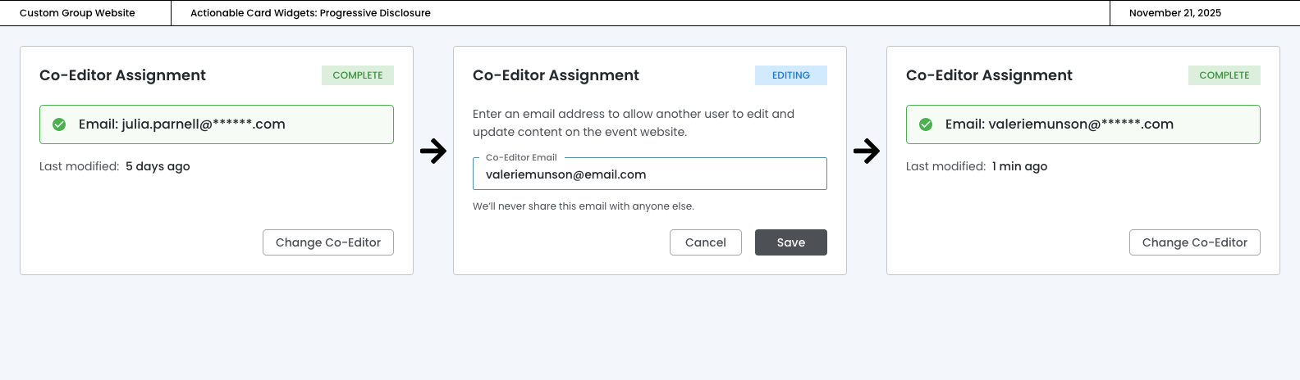The image size is (1300, 380).
Task: Click the arrow pointing to the editing card
Action: (433, 151)
